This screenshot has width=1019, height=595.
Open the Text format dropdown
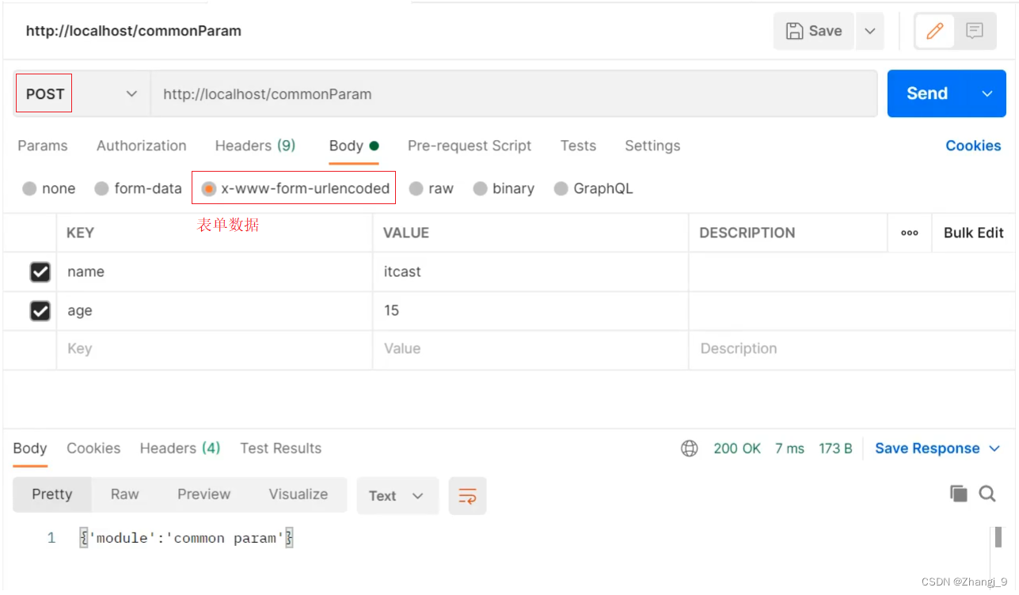pos(397,496)
